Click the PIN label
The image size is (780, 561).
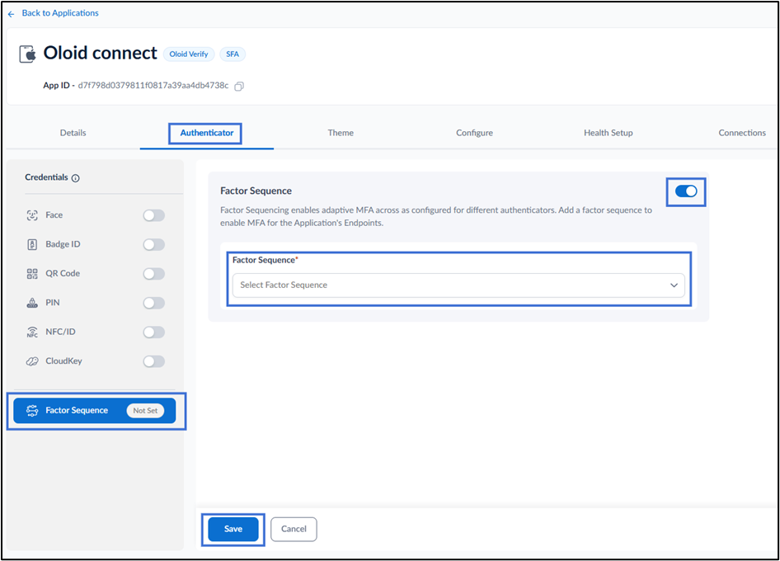pyautogui.click(x=52, y=303)
